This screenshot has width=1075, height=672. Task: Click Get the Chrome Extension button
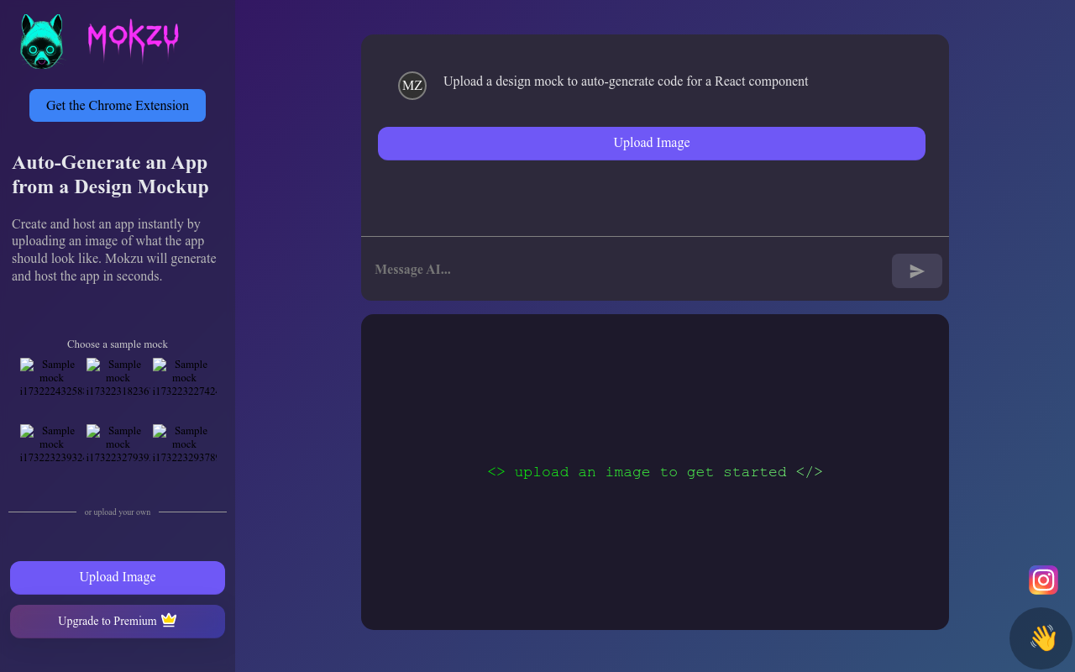pyautogui.click(x=118, y=105)
